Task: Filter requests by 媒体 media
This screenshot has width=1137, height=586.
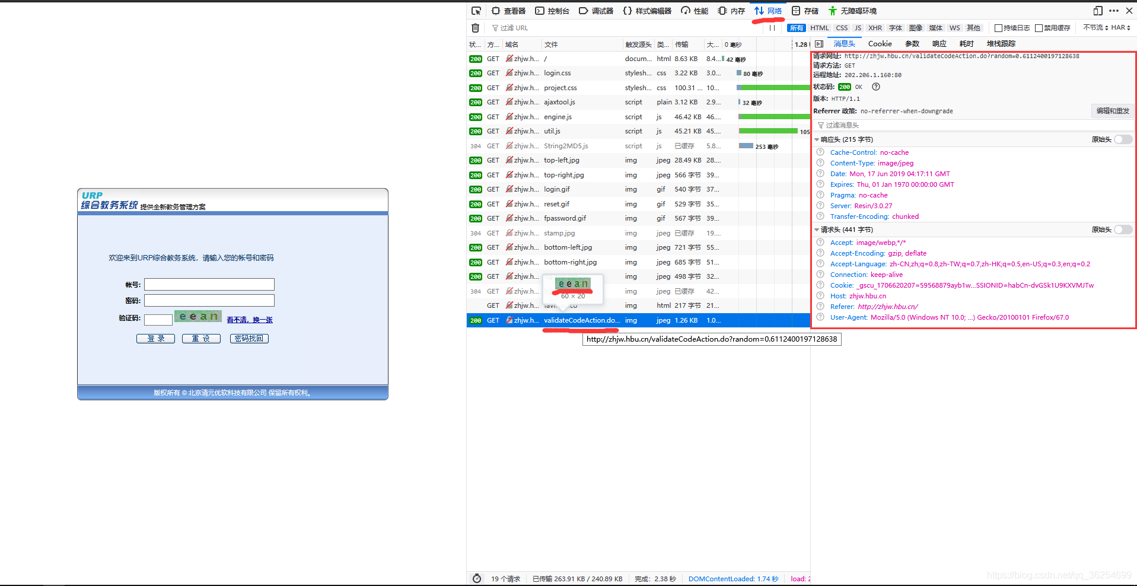Action: 936,28
